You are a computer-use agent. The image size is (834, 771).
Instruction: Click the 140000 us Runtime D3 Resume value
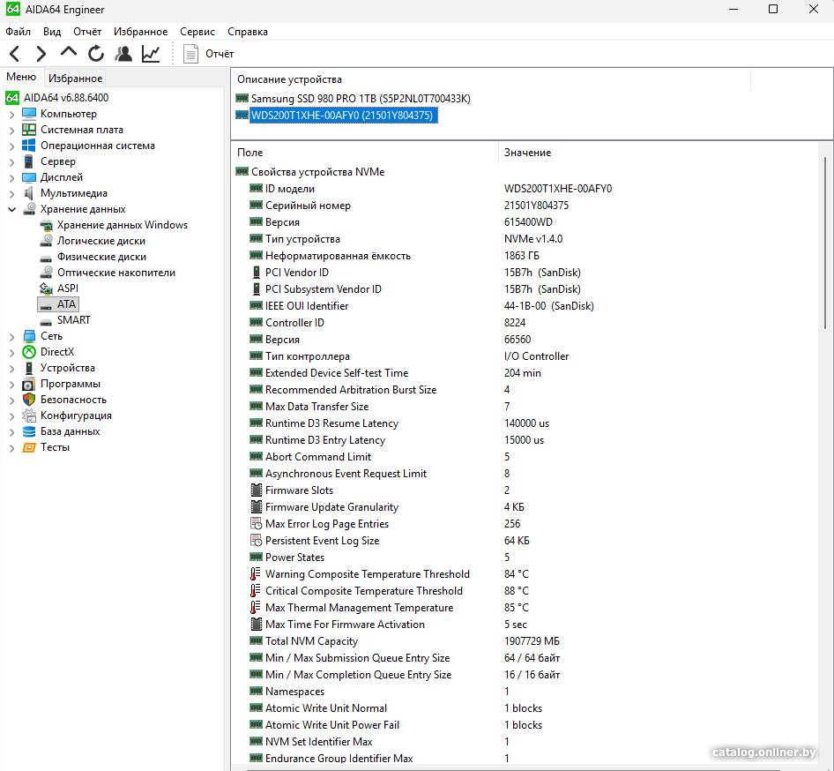click(x=526, y=423)
